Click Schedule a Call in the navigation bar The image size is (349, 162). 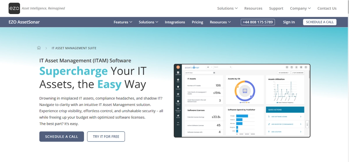pos(320,22)
